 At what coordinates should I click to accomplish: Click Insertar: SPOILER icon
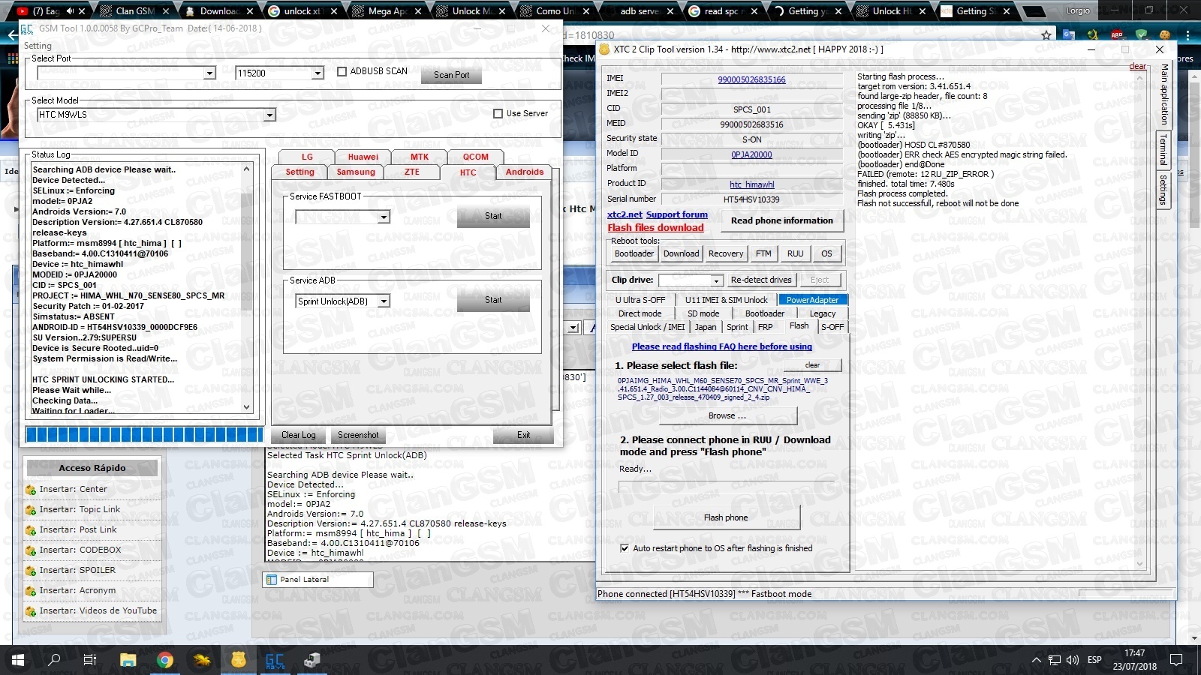click(x=31, y=571)
